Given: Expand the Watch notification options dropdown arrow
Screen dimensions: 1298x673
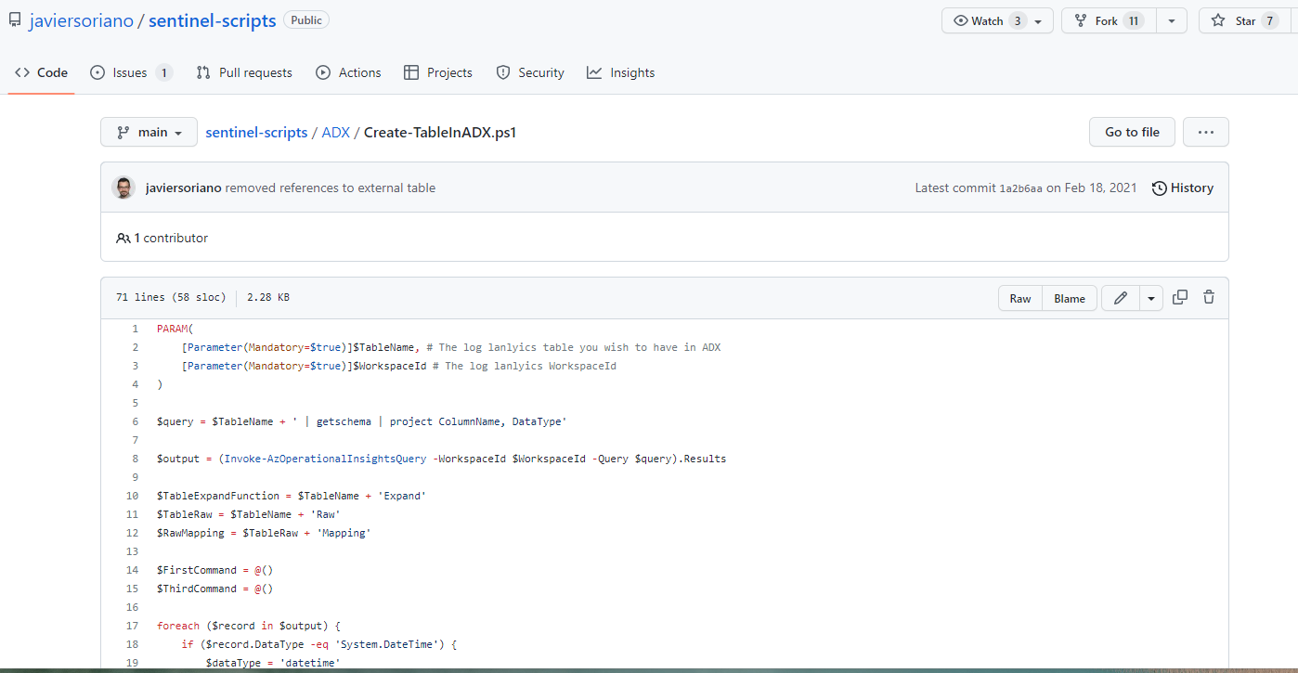Looking at the screenshot, I should click(1039, 21).
